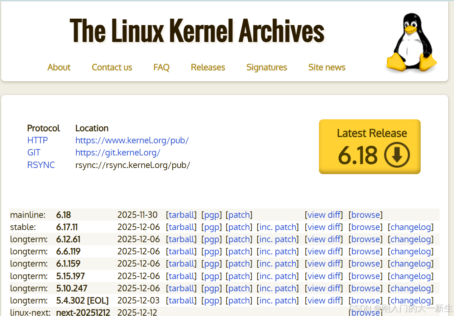Open changelog for longterm 6.1.159

coord(411,264)
